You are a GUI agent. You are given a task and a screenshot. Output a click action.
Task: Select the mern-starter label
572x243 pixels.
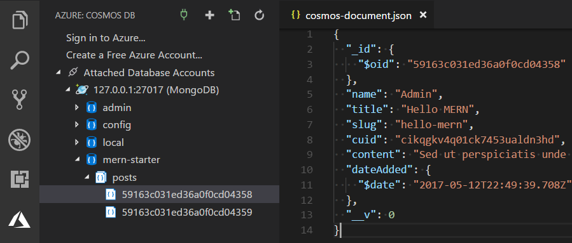tap(131, 160)
